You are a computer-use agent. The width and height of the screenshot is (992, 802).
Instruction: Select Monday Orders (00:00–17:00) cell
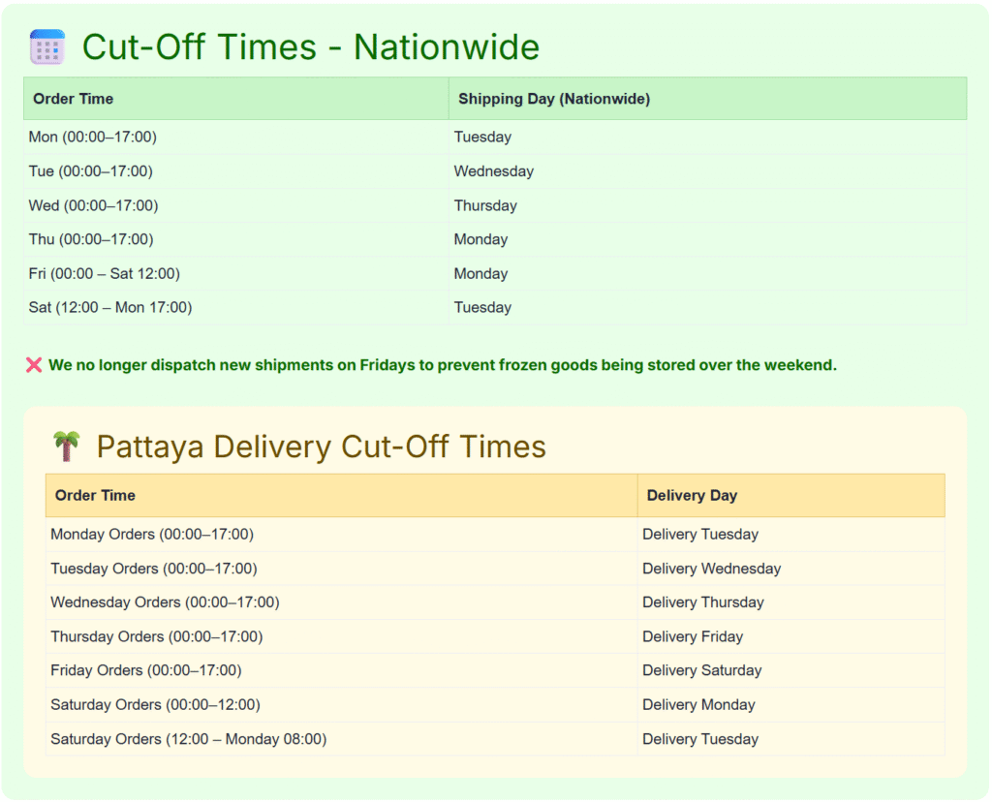click(x=151, y=534)
